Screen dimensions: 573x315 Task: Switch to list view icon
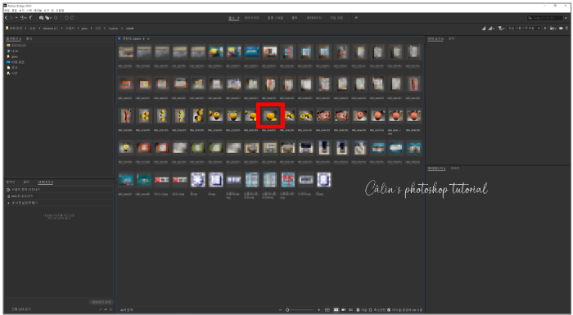[x=351, y=310]
